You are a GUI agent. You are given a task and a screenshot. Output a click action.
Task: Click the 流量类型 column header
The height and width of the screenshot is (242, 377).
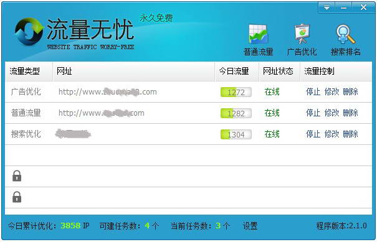24,71
